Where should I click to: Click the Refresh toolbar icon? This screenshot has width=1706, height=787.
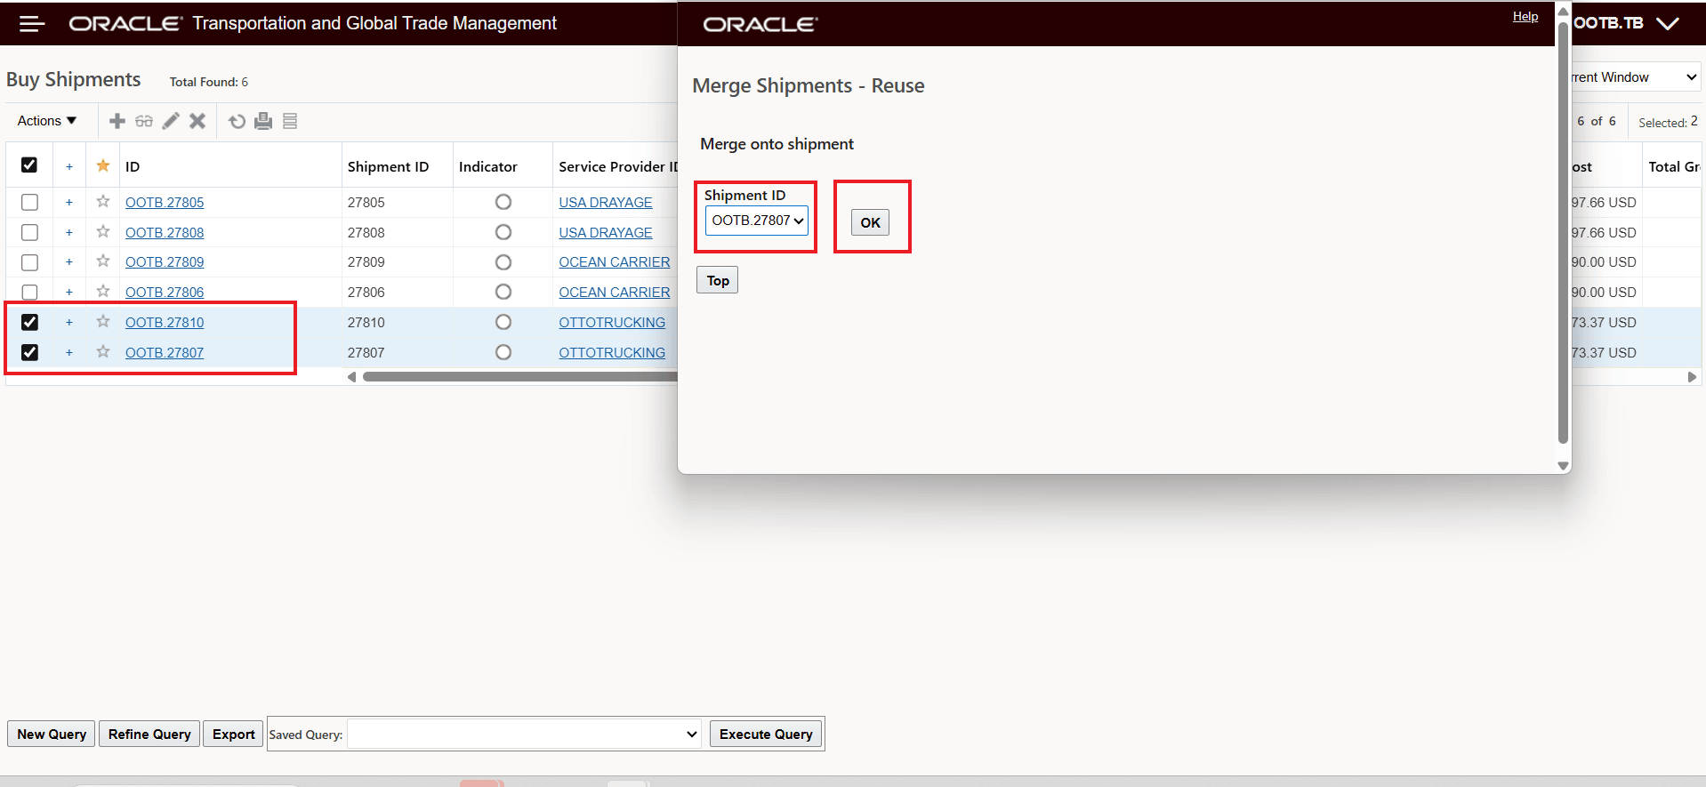[x=237, y=121]
